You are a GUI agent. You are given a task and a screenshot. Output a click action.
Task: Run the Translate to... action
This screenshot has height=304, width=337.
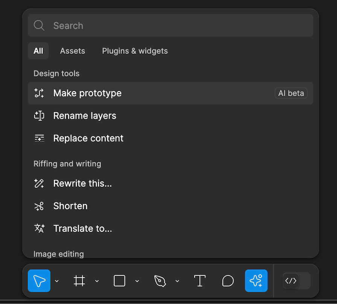point(82,229)
